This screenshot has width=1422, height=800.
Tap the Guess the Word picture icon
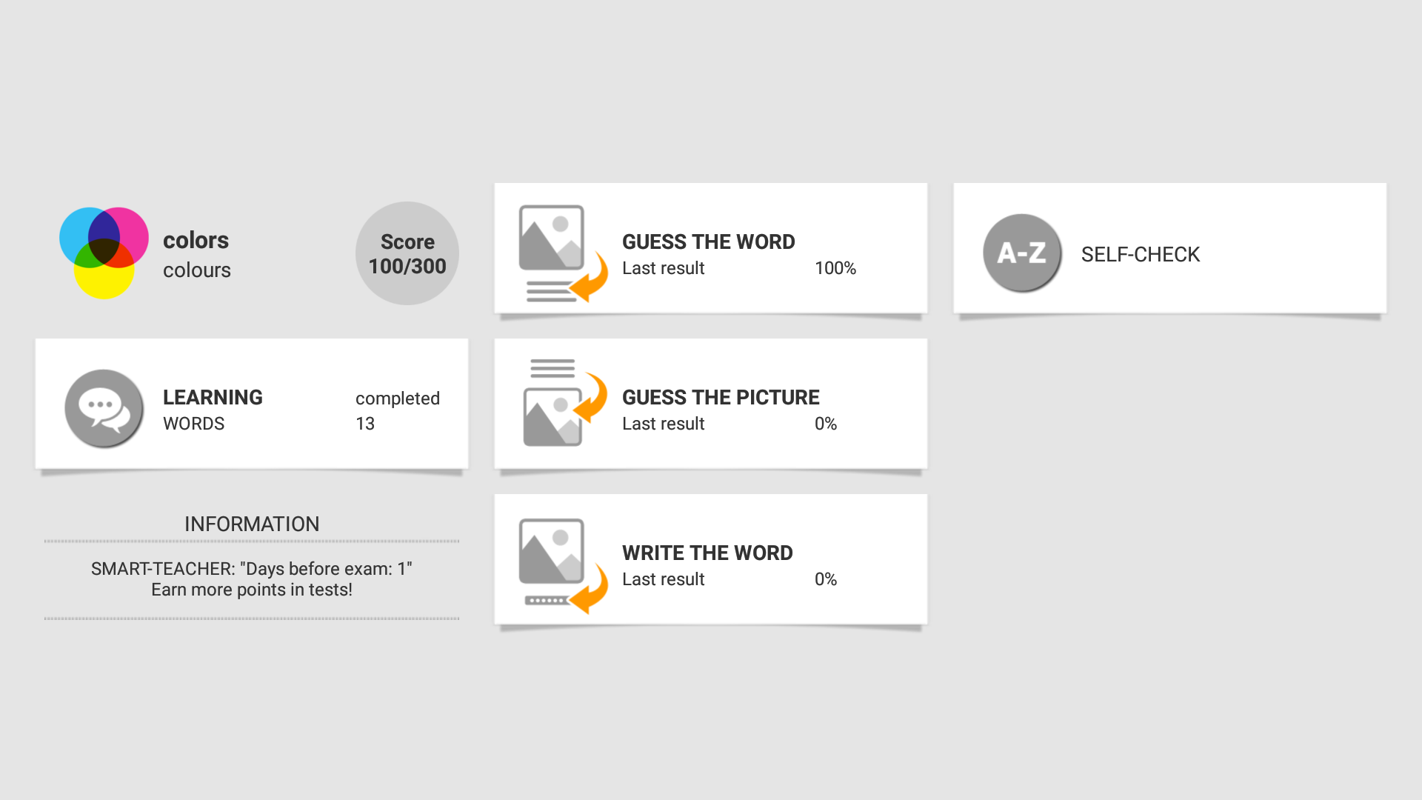pos(562,253)
